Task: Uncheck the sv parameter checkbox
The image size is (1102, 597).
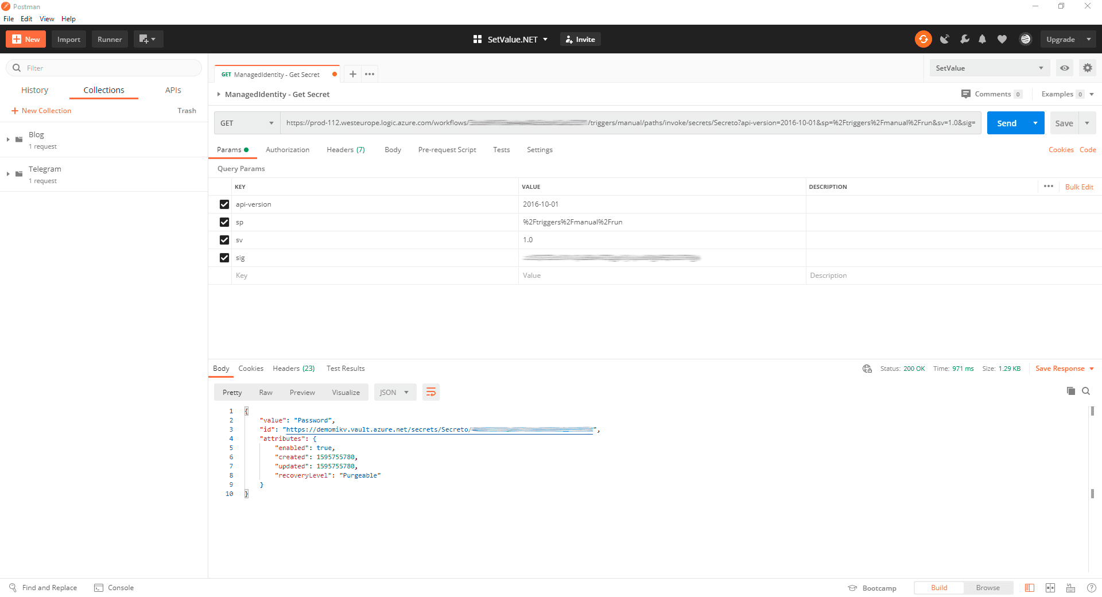Action: (x=224, y=240)
